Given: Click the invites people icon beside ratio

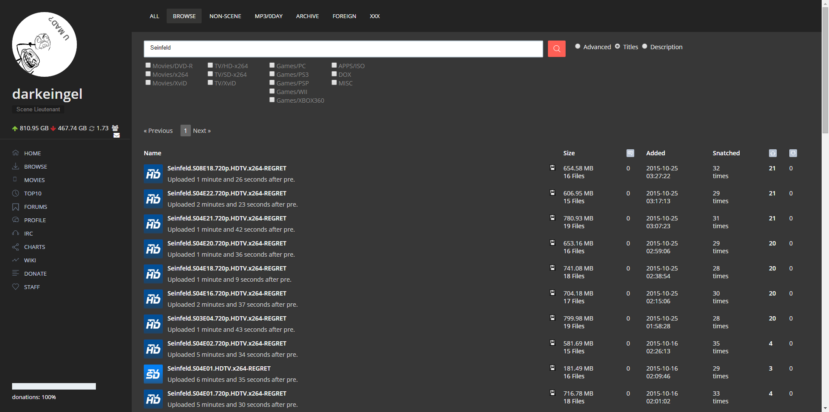Looking at the screenshot, I should point(115,128).
